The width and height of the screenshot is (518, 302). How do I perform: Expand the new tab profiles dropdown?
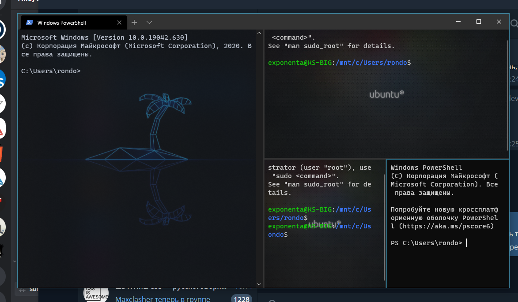[149, 22]
